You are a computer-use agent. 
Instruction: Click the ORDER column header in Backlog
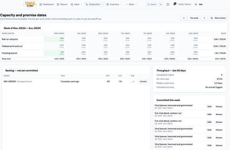(x=7, y=76)
